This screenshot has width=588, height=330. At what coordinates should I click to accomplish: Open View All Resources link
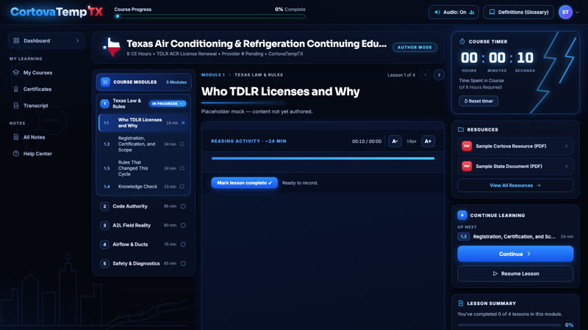[x=515, y=186]
